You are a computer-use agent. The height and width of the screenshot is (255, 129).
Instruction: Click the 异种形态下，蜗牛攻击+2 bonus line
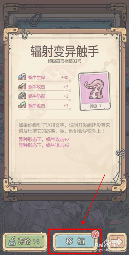44,139
